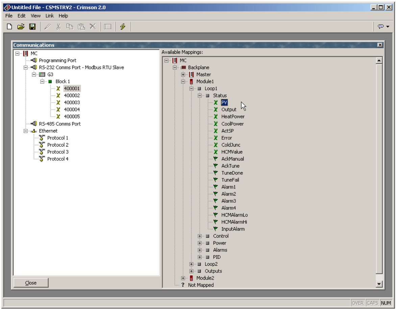Click the green flag icon beside AckManual
Viewport: 396px width, 310px height.
coord(216,159)
